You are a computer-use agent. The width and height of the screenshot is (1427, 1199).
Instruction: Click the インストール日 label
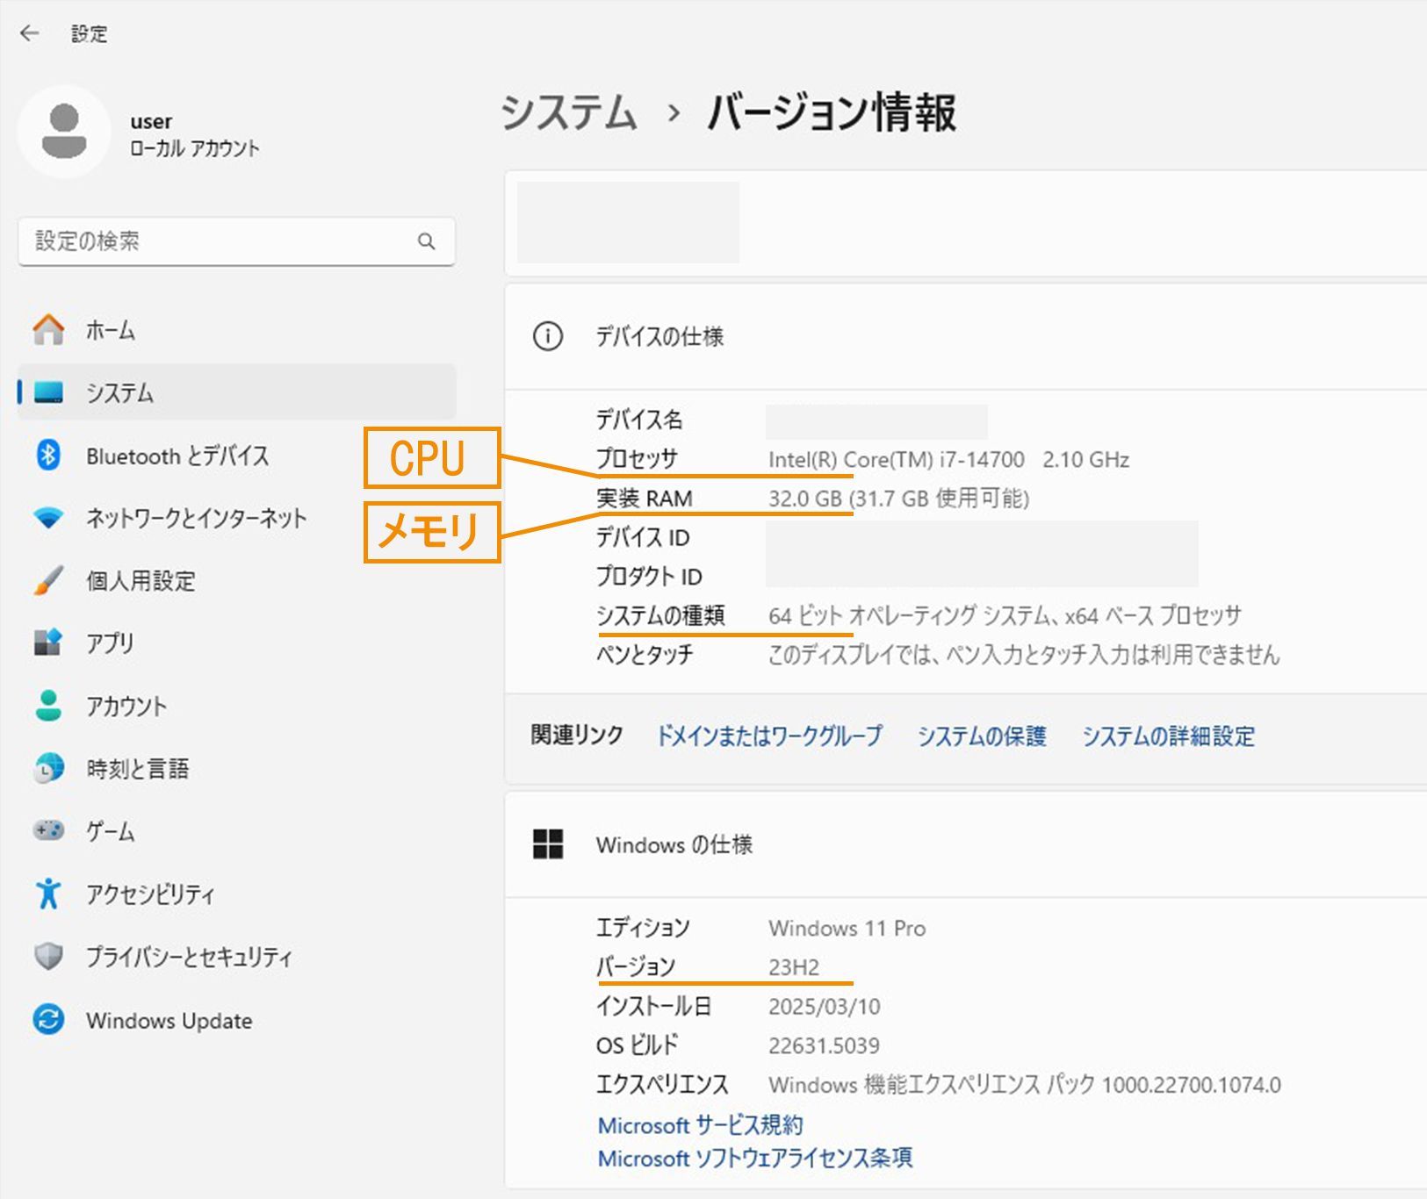[653, 1006]
